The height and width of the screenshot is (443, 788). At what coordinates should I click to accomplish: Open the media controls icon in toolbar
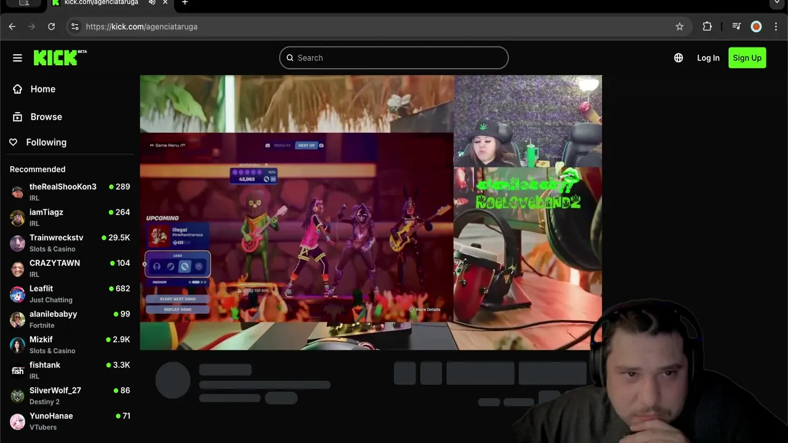736,26
